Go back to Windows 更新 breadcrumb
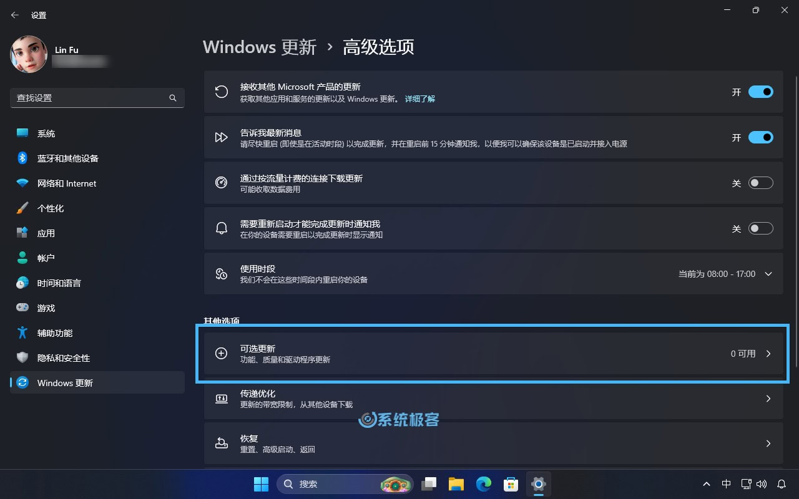This screenshot has height=499, width=799. tap(260, 47)
